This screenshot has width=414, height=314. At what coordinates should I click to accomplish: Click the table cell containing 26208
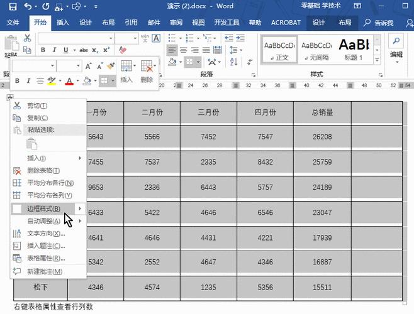point(322,137)
